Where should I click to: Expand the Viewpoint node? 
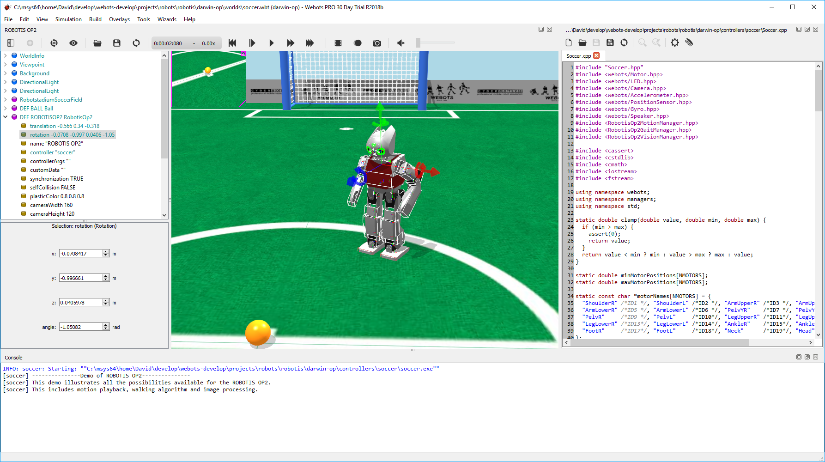click(x=5, y=64)
